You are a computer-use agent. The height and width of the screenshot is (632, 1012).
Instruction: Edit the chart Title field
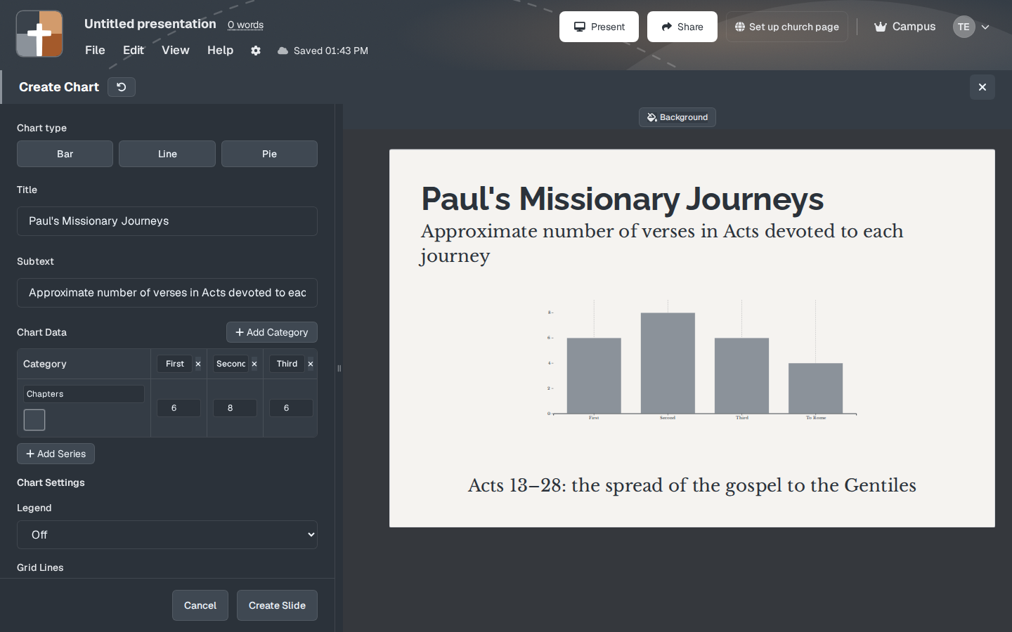167,221
